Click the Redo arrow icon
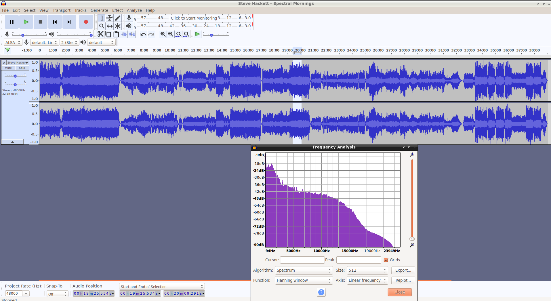This screenshot has width=551, height=301. click(151, 34)
